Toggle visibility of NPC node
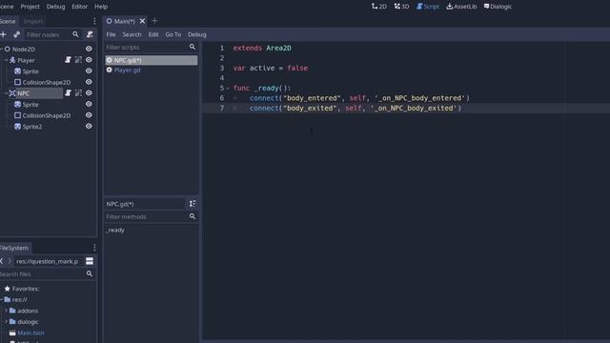 point(89,93)
